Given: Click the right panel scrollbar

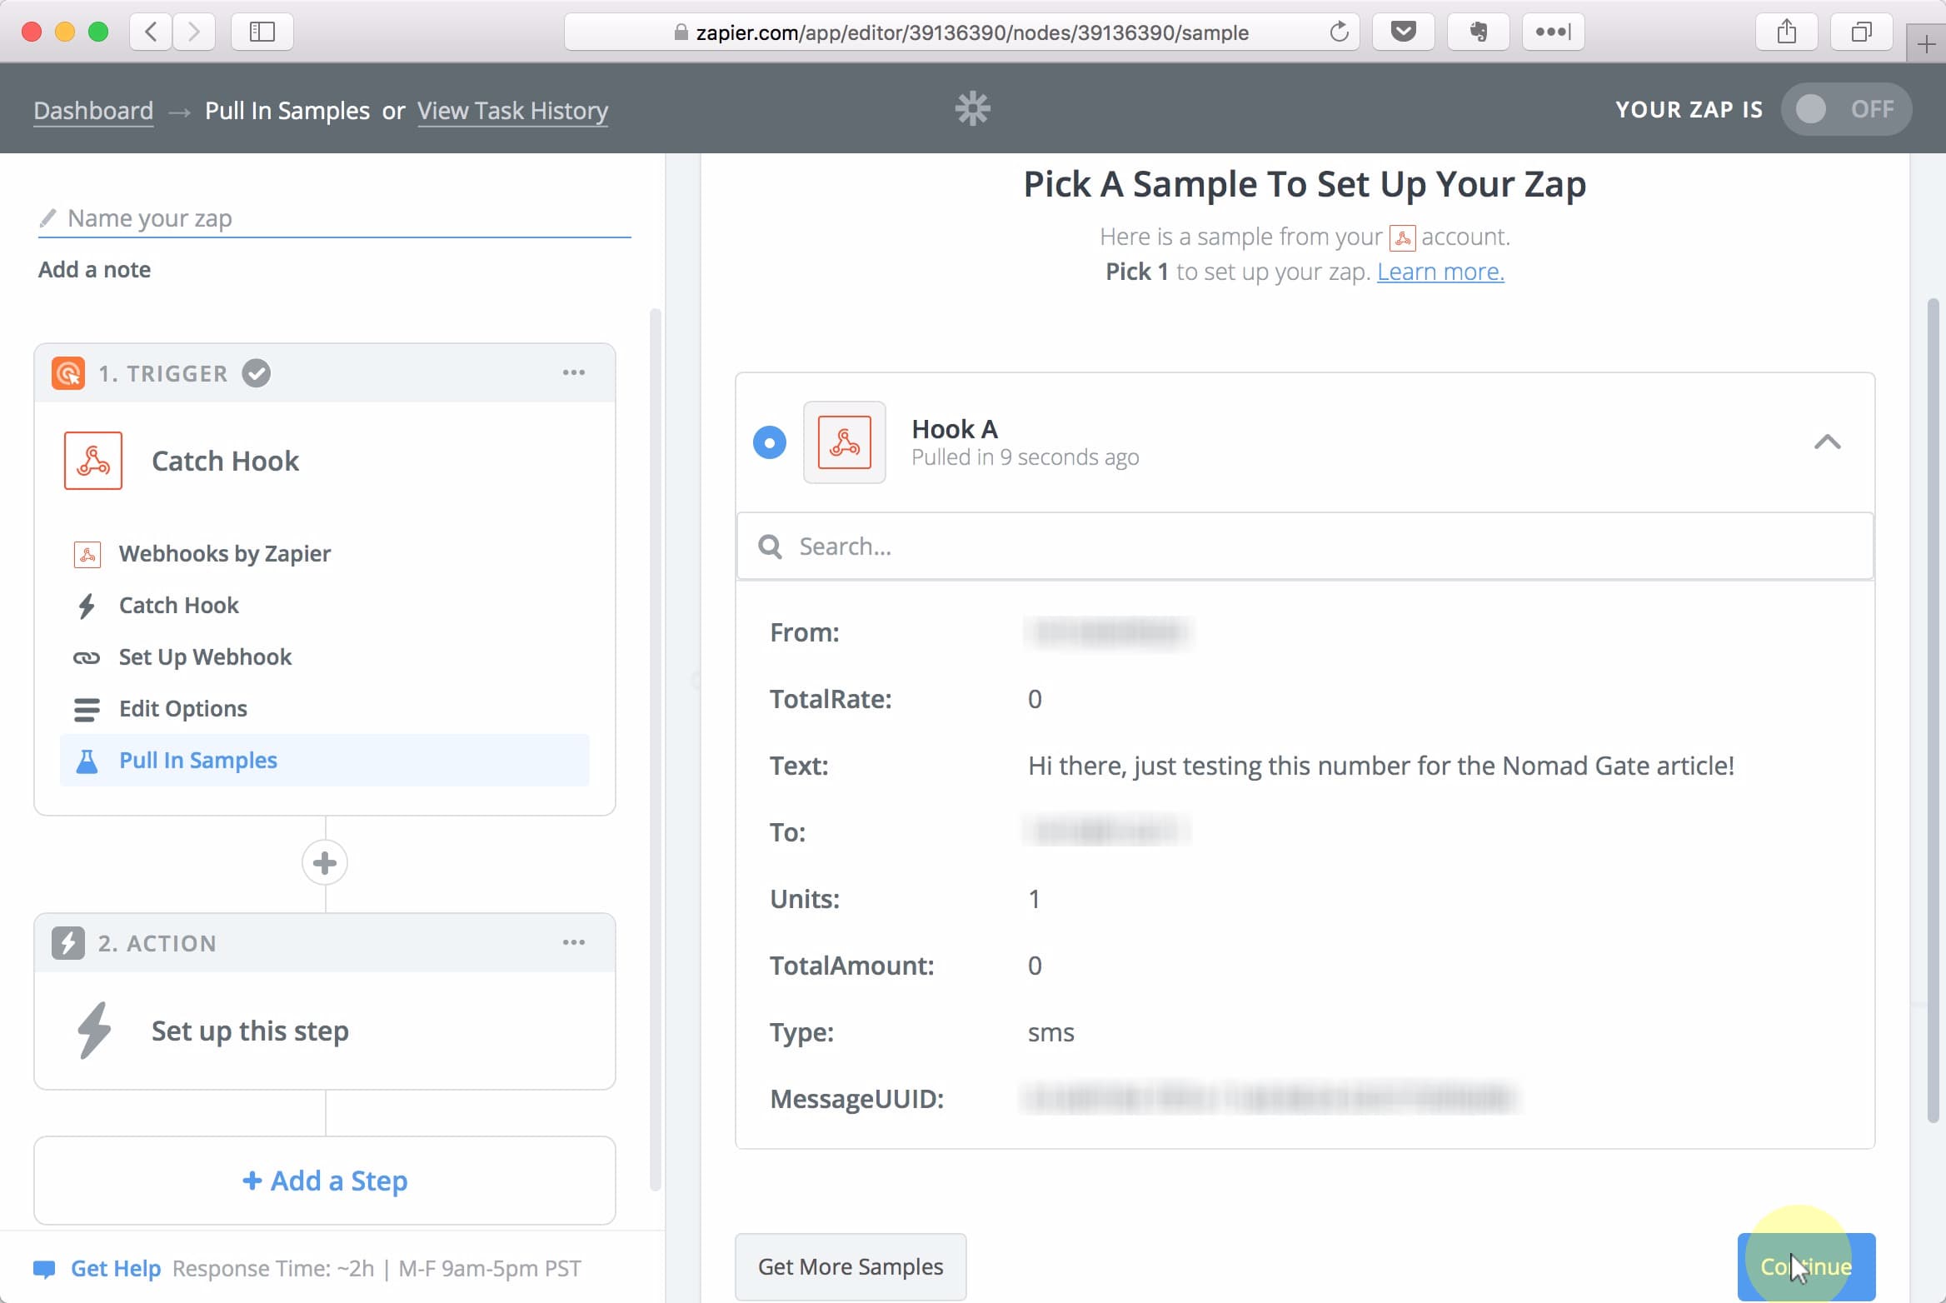Looking at the screenshot, I should point(1933,710).
